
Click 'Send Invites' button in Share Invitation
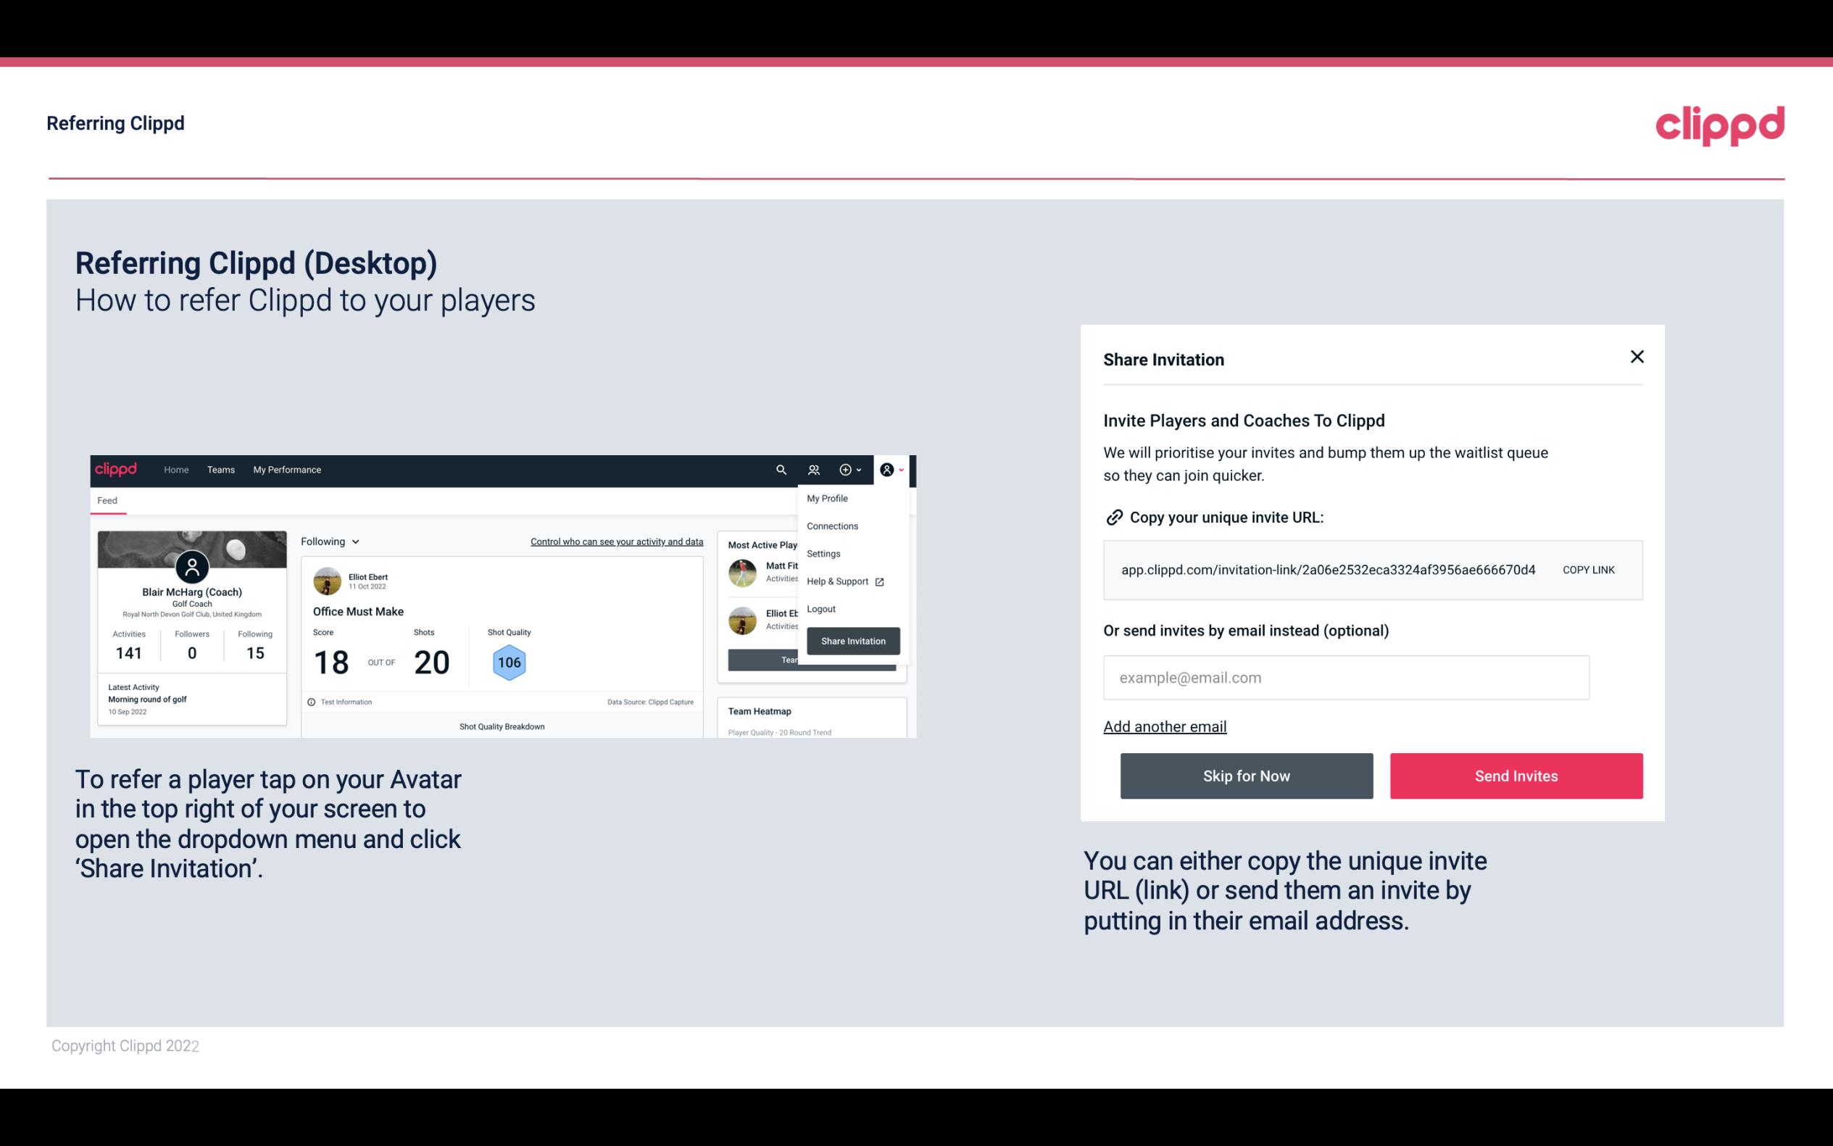[x=1516, y=775]
